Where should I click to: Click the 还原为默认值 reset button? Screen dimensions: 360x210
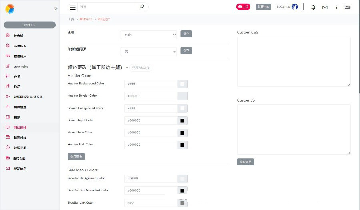(x=141, y=68)
